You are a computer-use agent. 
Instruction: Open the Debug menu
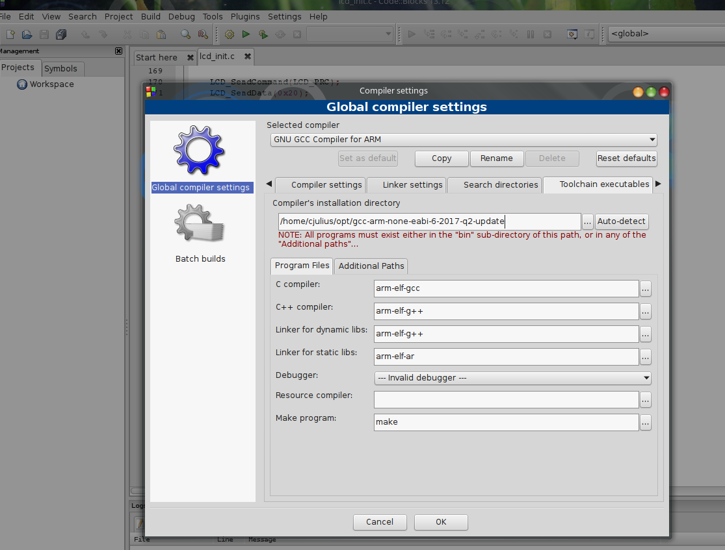(x=181, y=17)
